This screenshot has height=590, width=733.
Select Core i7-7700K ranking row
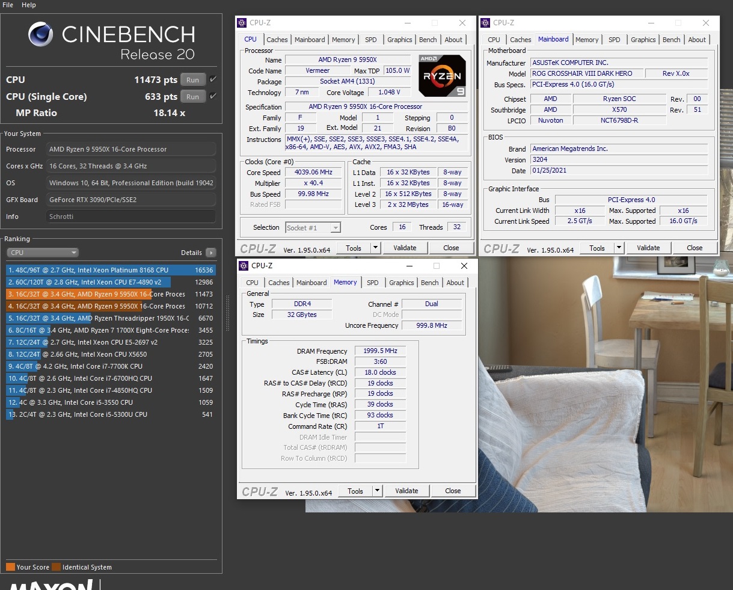[x=111, y=366]
